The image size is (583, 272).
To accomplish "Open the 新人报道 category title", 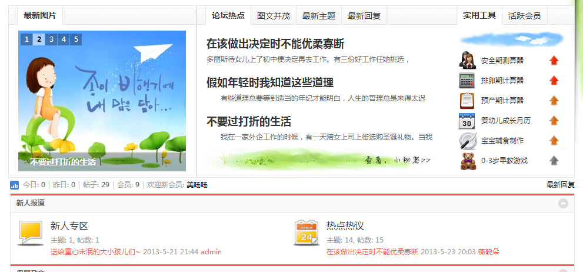I will (31, 203).
